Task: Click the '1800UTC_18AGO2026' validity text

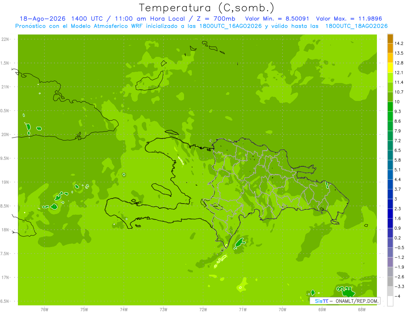Action: pos(356,26)
